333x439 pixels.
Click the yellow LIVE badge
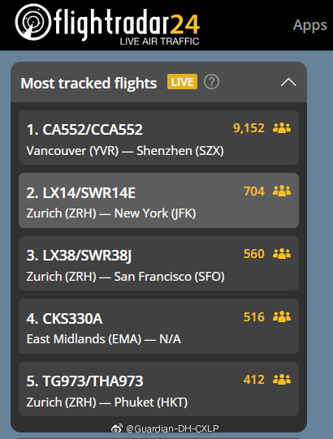182,82
